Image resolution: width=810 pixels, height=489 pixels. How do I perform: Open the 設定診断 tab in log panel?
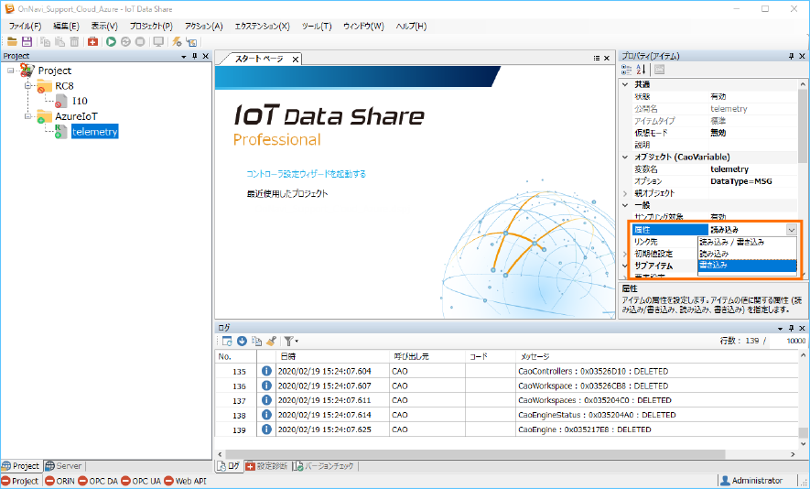265,466
